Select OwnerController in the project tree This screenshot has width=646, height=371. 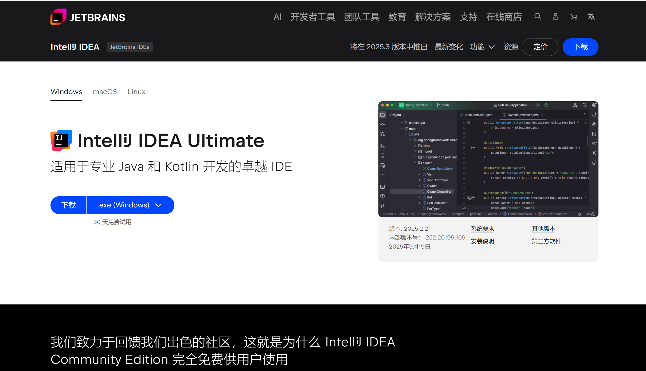[439, 191]
